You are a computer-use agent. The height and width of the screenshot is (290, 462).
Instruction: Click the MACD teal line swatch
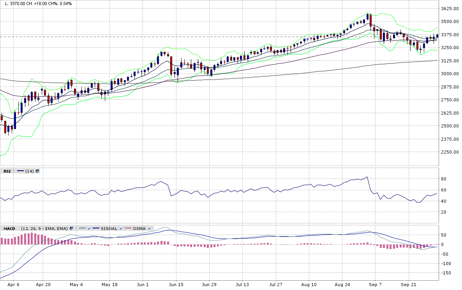click(83, 228)
